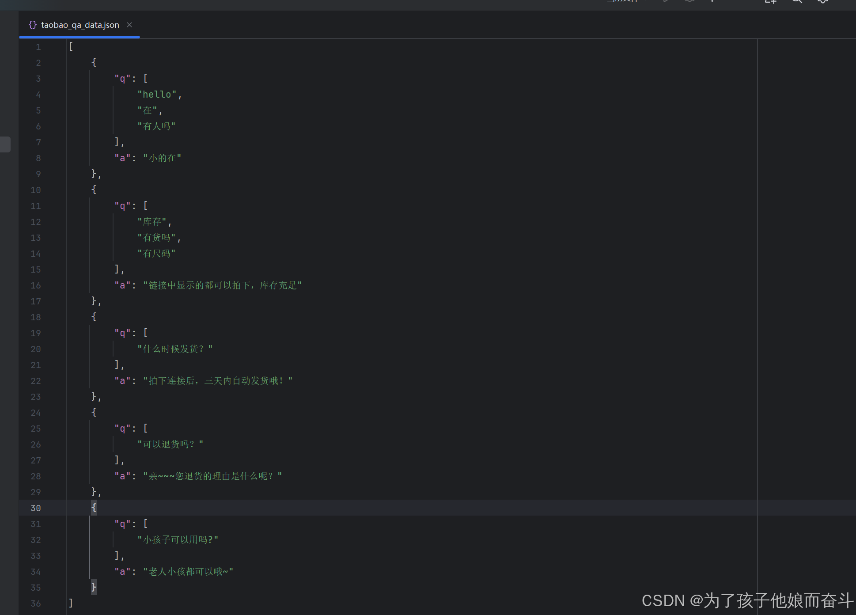Viewport: 856px width, 615px height.
Task: Place cursor on the "hello" string
Action: click(157, 95)
